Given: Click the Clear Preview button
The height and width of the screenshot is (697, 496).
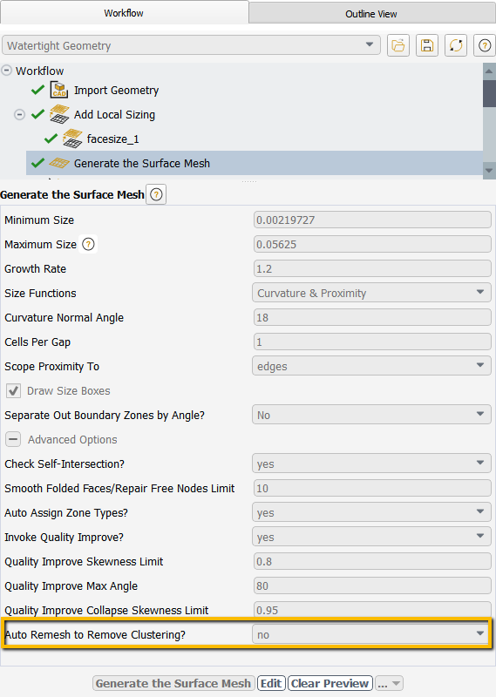Looking at the screenshot, I should coord(330,683).
